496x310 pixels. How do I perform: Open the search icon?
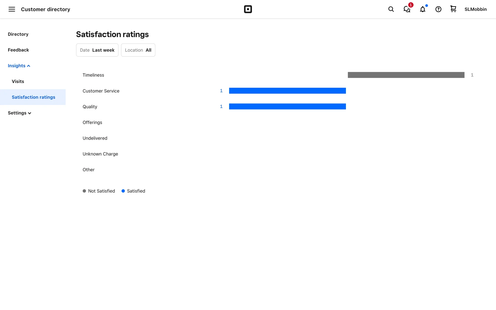click(391, 9)
